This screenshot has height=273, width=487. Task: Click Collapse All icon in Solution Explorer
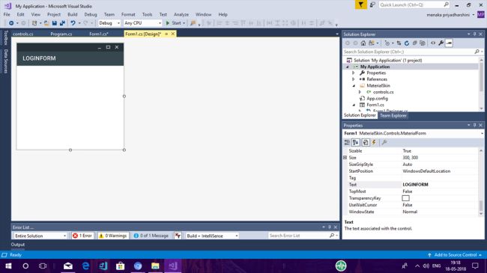coord(414,43)
